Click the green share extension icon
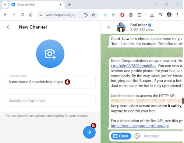The image size is (184, 143). [105, 15]
